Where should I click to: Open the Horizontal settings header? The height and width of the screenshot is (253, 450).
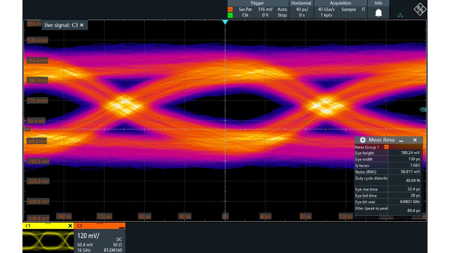point(301,3)
